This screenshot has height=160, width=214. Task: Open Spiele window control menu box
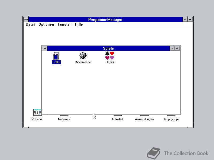click(x=45, y=48)
